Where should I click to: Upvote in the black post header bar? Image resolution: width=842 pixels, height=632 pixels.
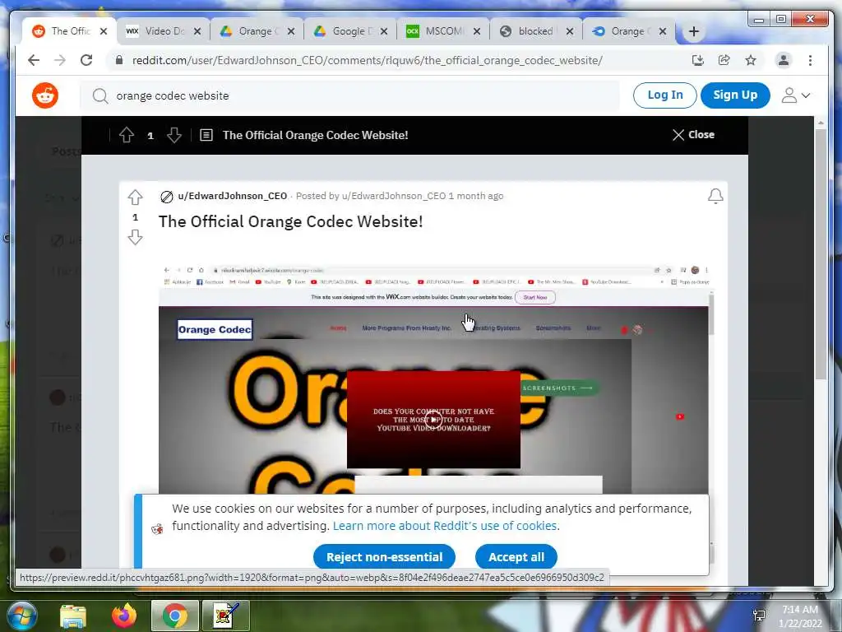pos(127,135)
